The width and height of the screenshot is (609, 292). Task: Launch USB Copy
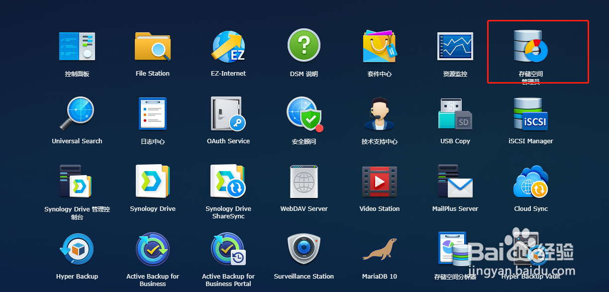(x=455, y=113)
